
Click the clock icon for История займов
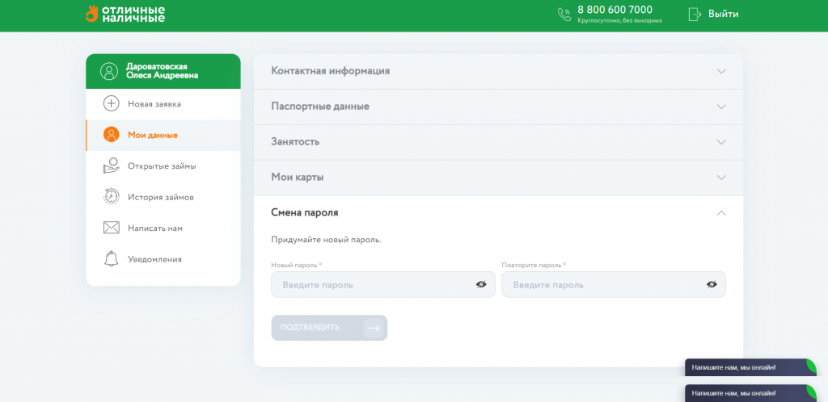point(112,197)
